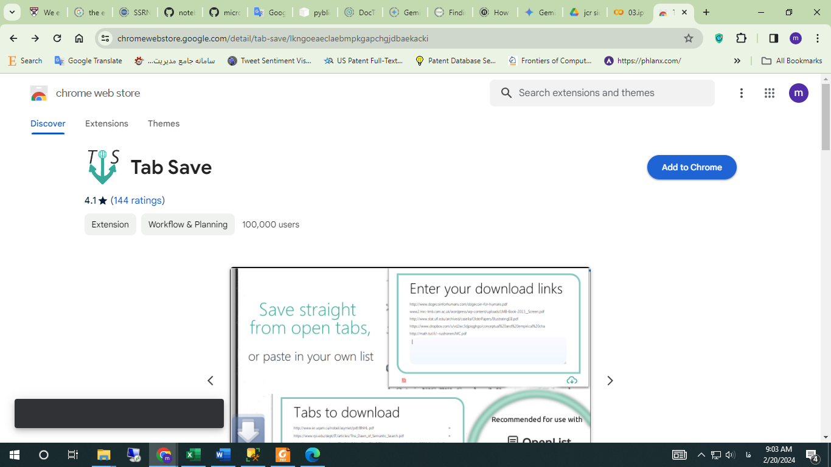Open the Web Store account avatar
Image resolution: width=831 pixels, height=467 pixels.
(x=799, y=93)
